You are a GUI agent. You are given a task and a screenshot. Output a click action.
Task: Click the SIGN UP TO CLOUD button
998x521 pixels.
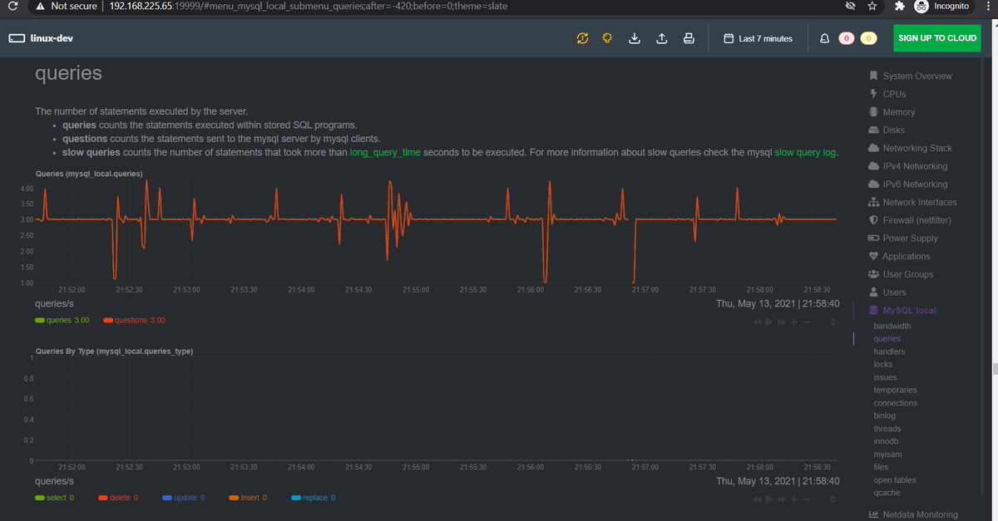coord(936,37)
